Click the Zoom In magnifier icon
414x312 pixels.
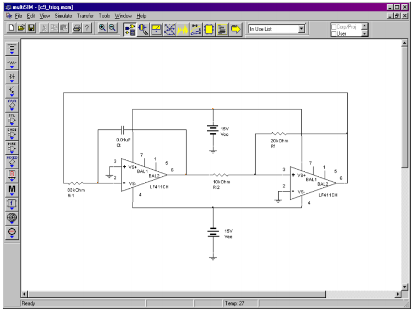[x=102, y=28]
